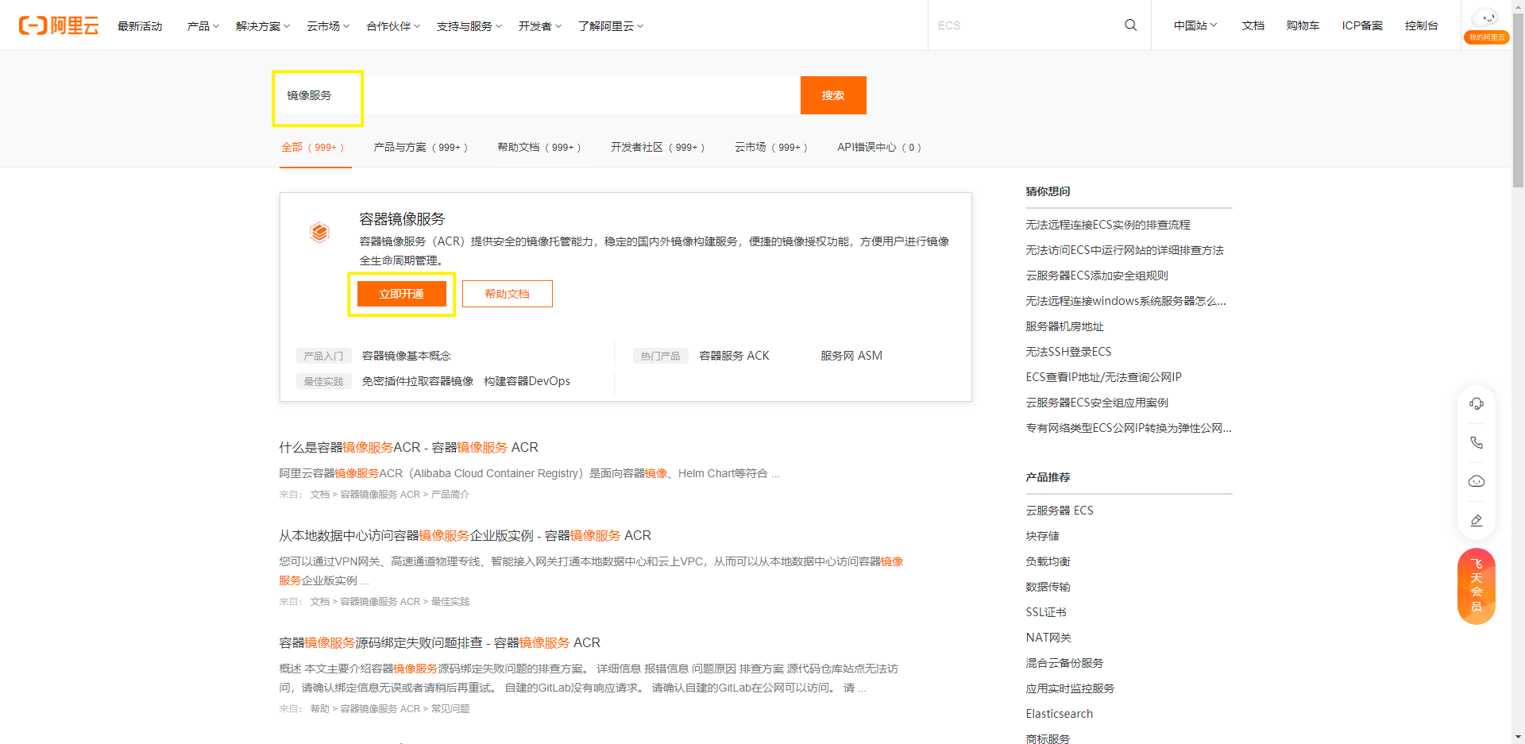Viewport: 1525px width, 744px height.
Task: Click ECS查看IP地址/无法查询公网IP
Action: click(1104, 377)
